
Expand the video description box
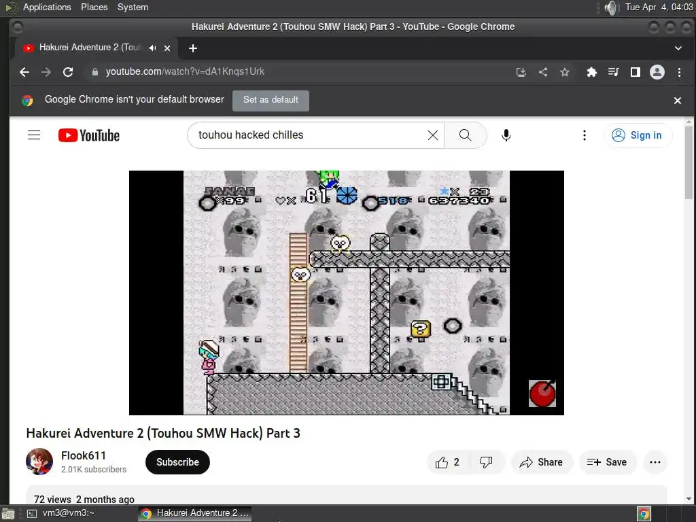[x=346, y=495]
